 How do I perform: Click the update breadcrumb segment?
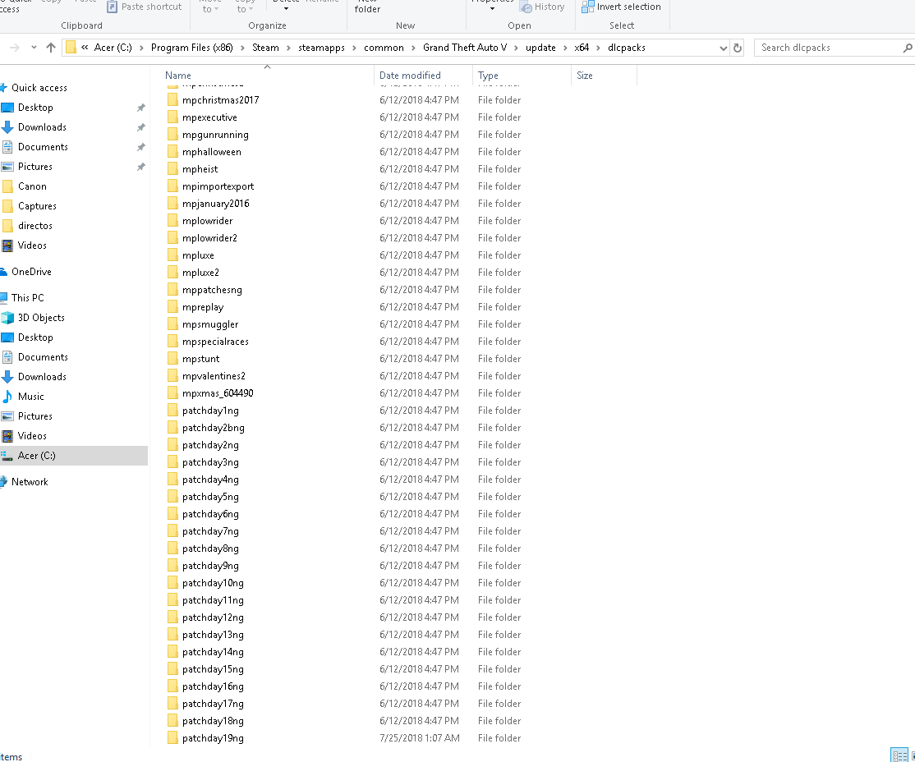(540, 48)
